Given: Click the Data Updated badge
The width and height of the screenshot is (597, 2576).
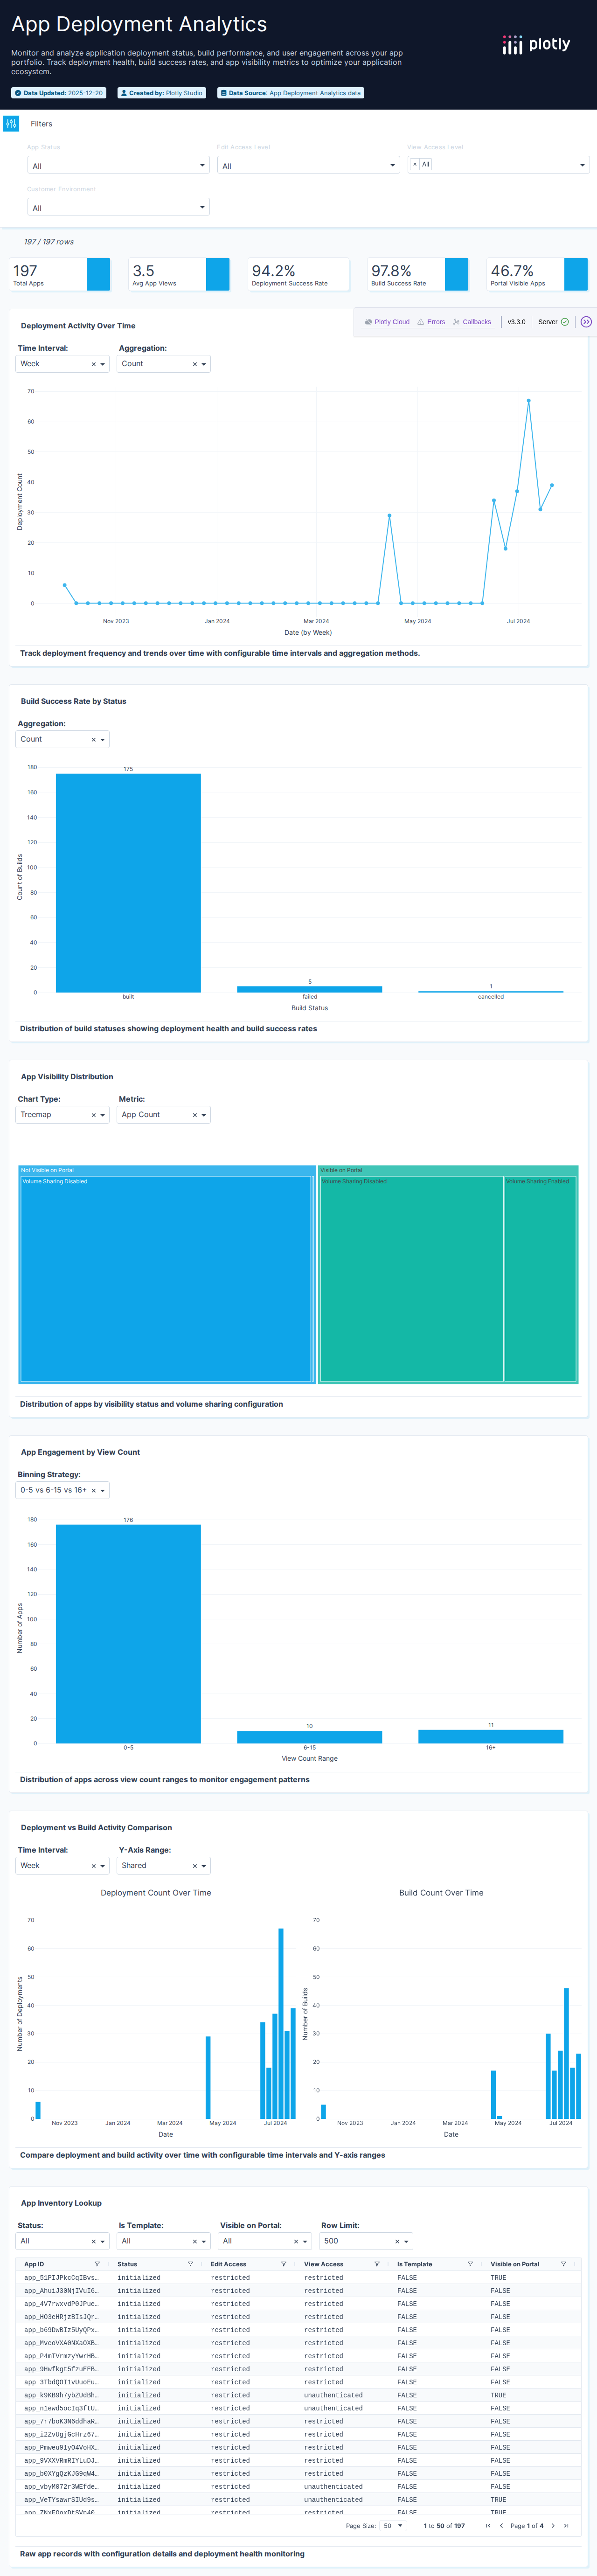Looking at the screenshot, I should tap(59, 93).
